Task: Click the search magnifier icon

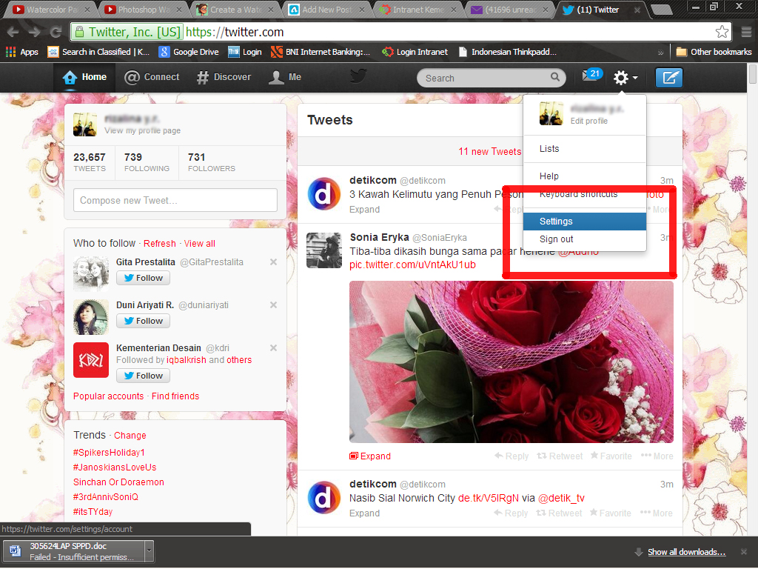Action: 555,77
